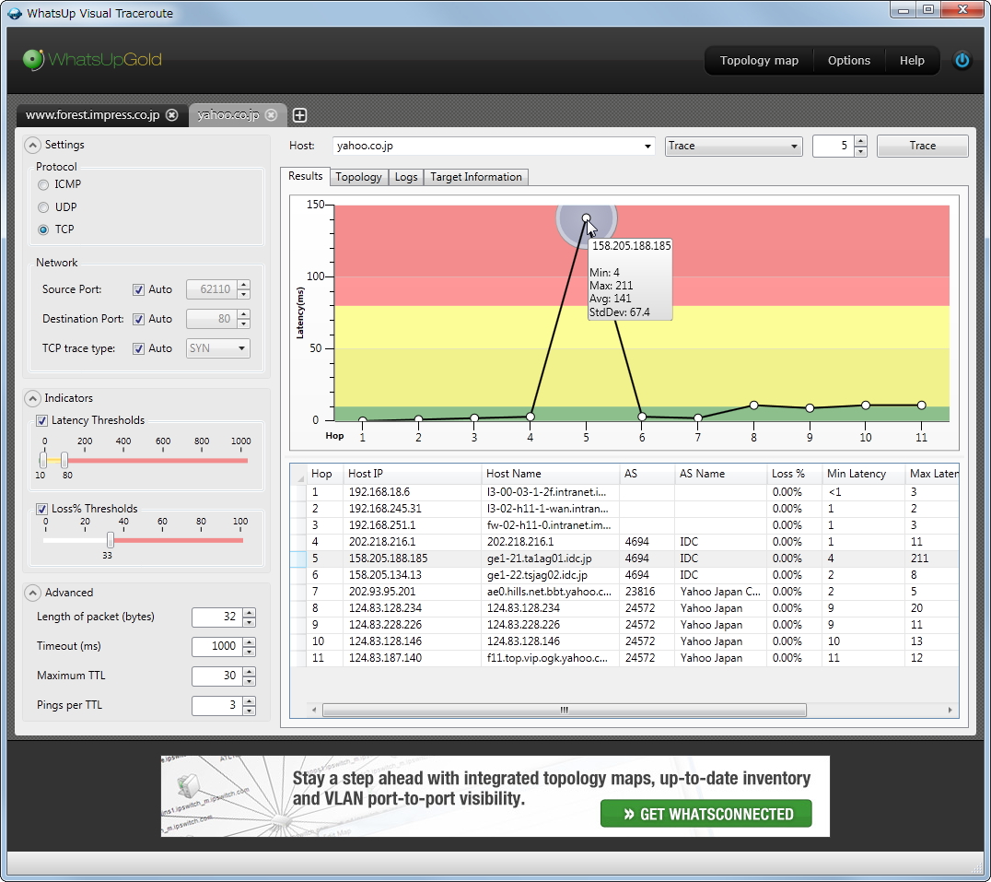This screenshot has width=991, height=882.
Task: Increase Pings per TTL value
Action: 250,701
